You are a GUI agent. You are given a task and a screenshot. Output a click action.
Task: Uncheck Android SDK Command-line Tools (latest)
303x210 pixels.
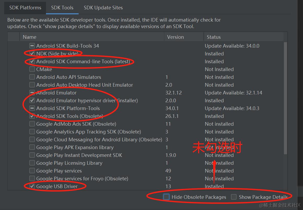(x=32, y=61)
